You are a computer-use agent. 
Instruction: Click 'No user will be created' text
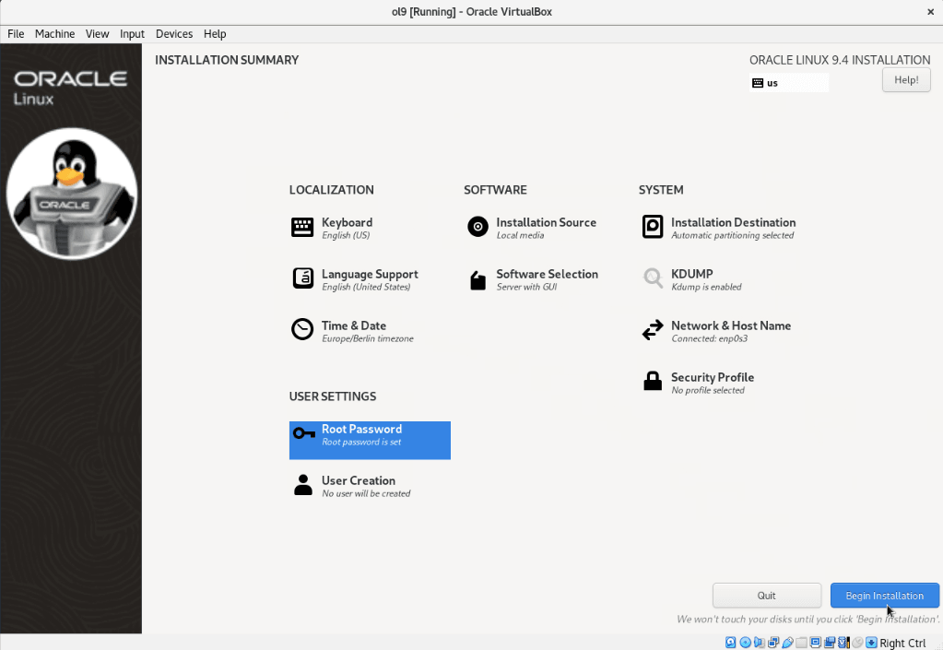pos(366,493)
